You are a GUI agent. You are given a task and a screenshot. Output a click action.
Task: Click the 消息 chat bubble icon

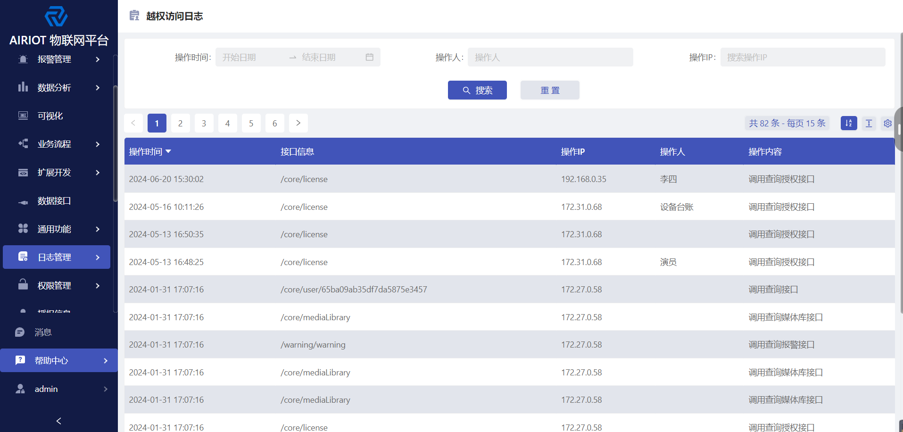20,332
